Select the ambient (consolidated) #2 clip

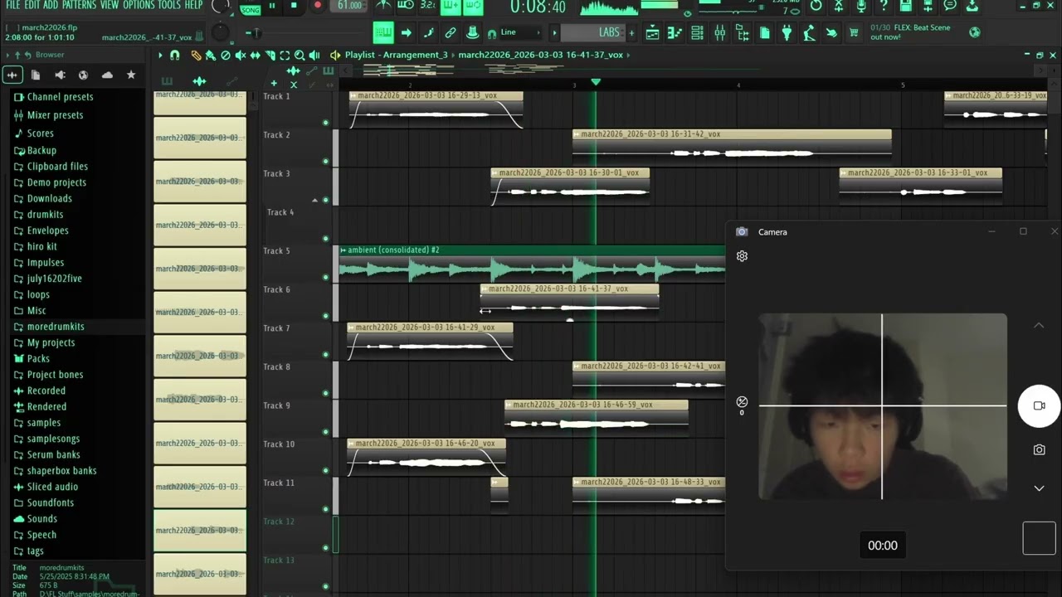(x=531, y=264)
